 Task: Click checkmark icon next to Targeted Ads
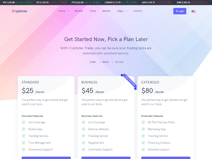(x=83, y=143)
